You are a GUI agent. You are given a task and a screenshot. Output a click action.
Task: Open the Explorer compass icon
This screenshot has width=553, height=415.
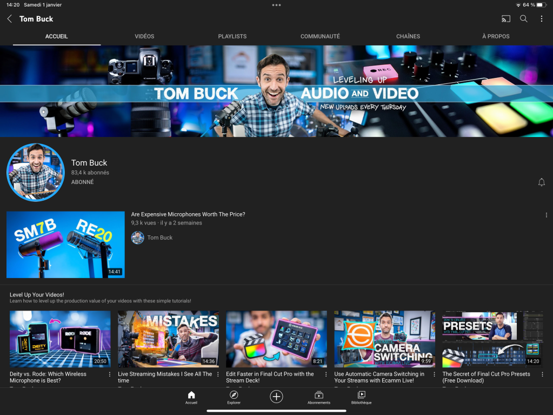tap(234, 398)
